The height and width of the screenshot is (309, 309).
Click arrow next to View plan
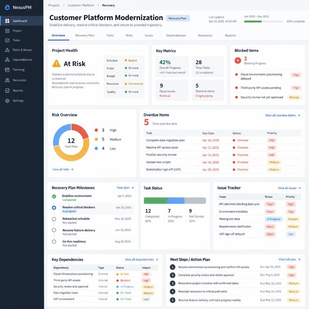[132, 188]
